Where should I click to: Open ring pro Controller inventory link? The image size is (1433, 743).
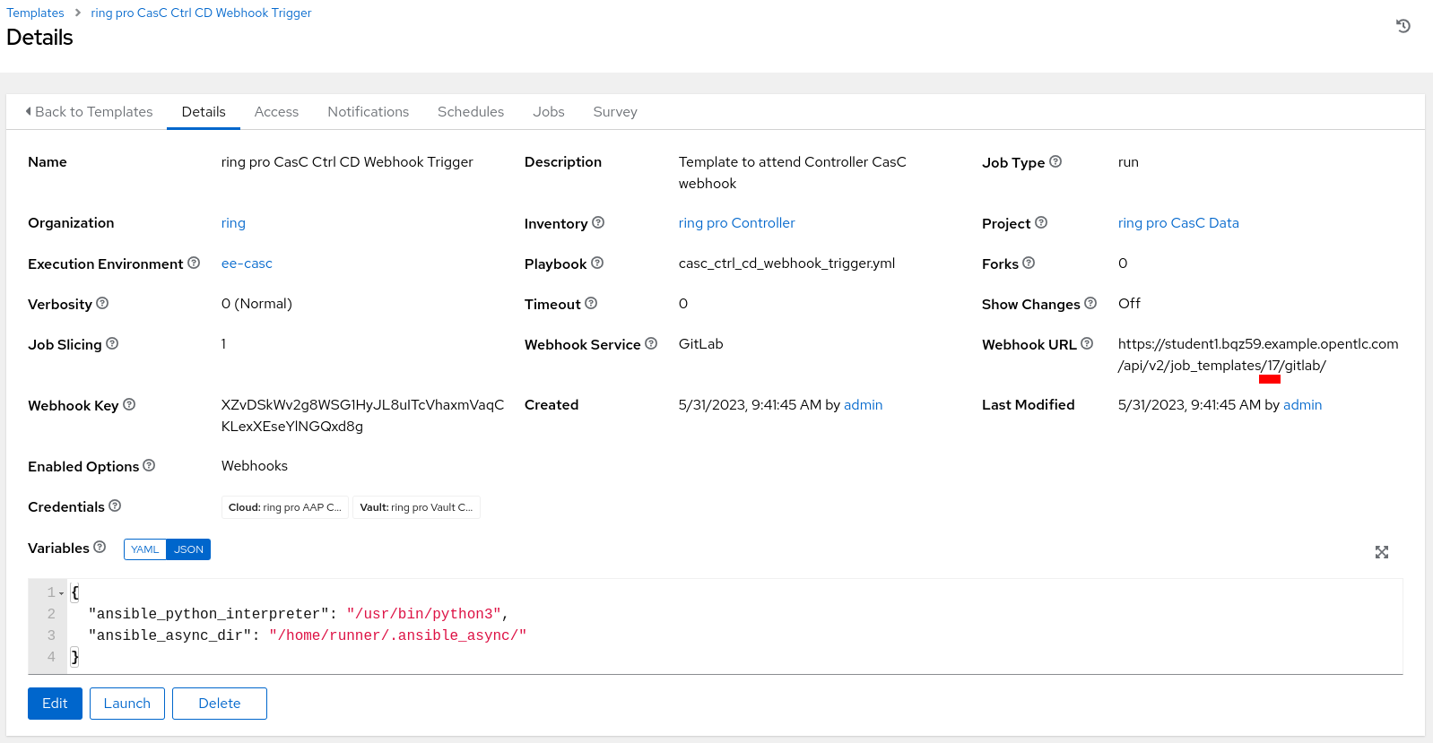point(736,223)
